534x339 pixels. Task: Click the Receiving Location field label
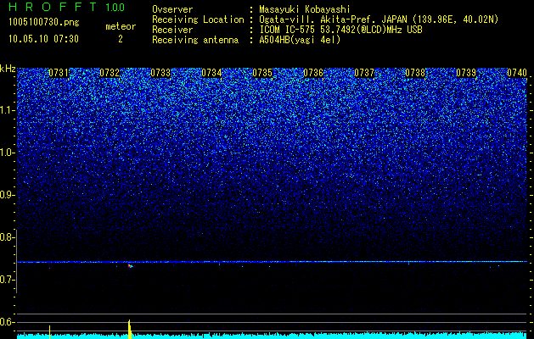pos(198,19)
